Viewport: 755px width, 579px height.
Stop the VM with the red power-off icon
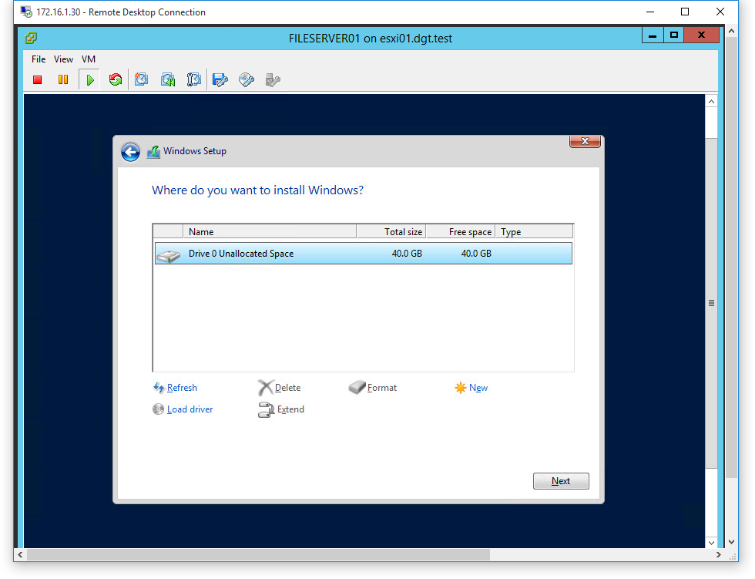pyautogui.click(x=37, y=80)
